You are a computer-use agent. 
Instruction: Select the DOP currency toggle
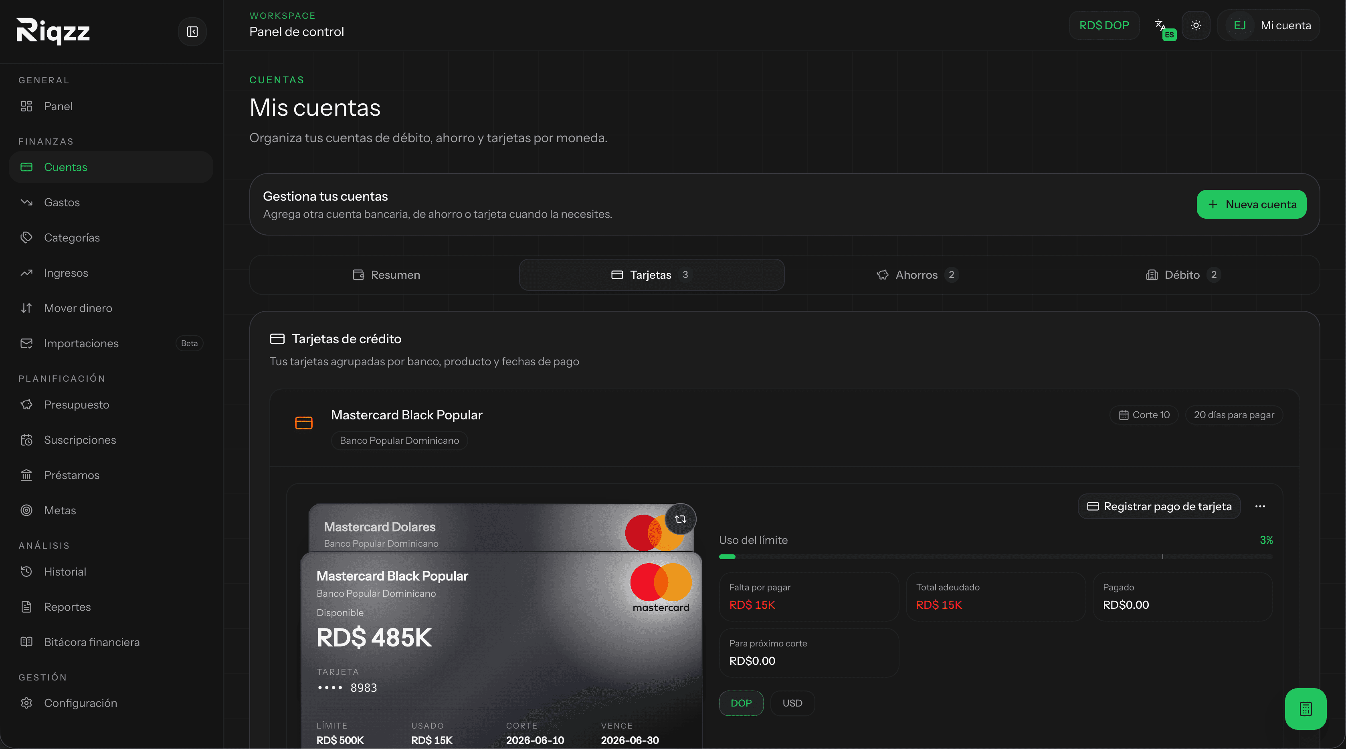click(741, 703)
